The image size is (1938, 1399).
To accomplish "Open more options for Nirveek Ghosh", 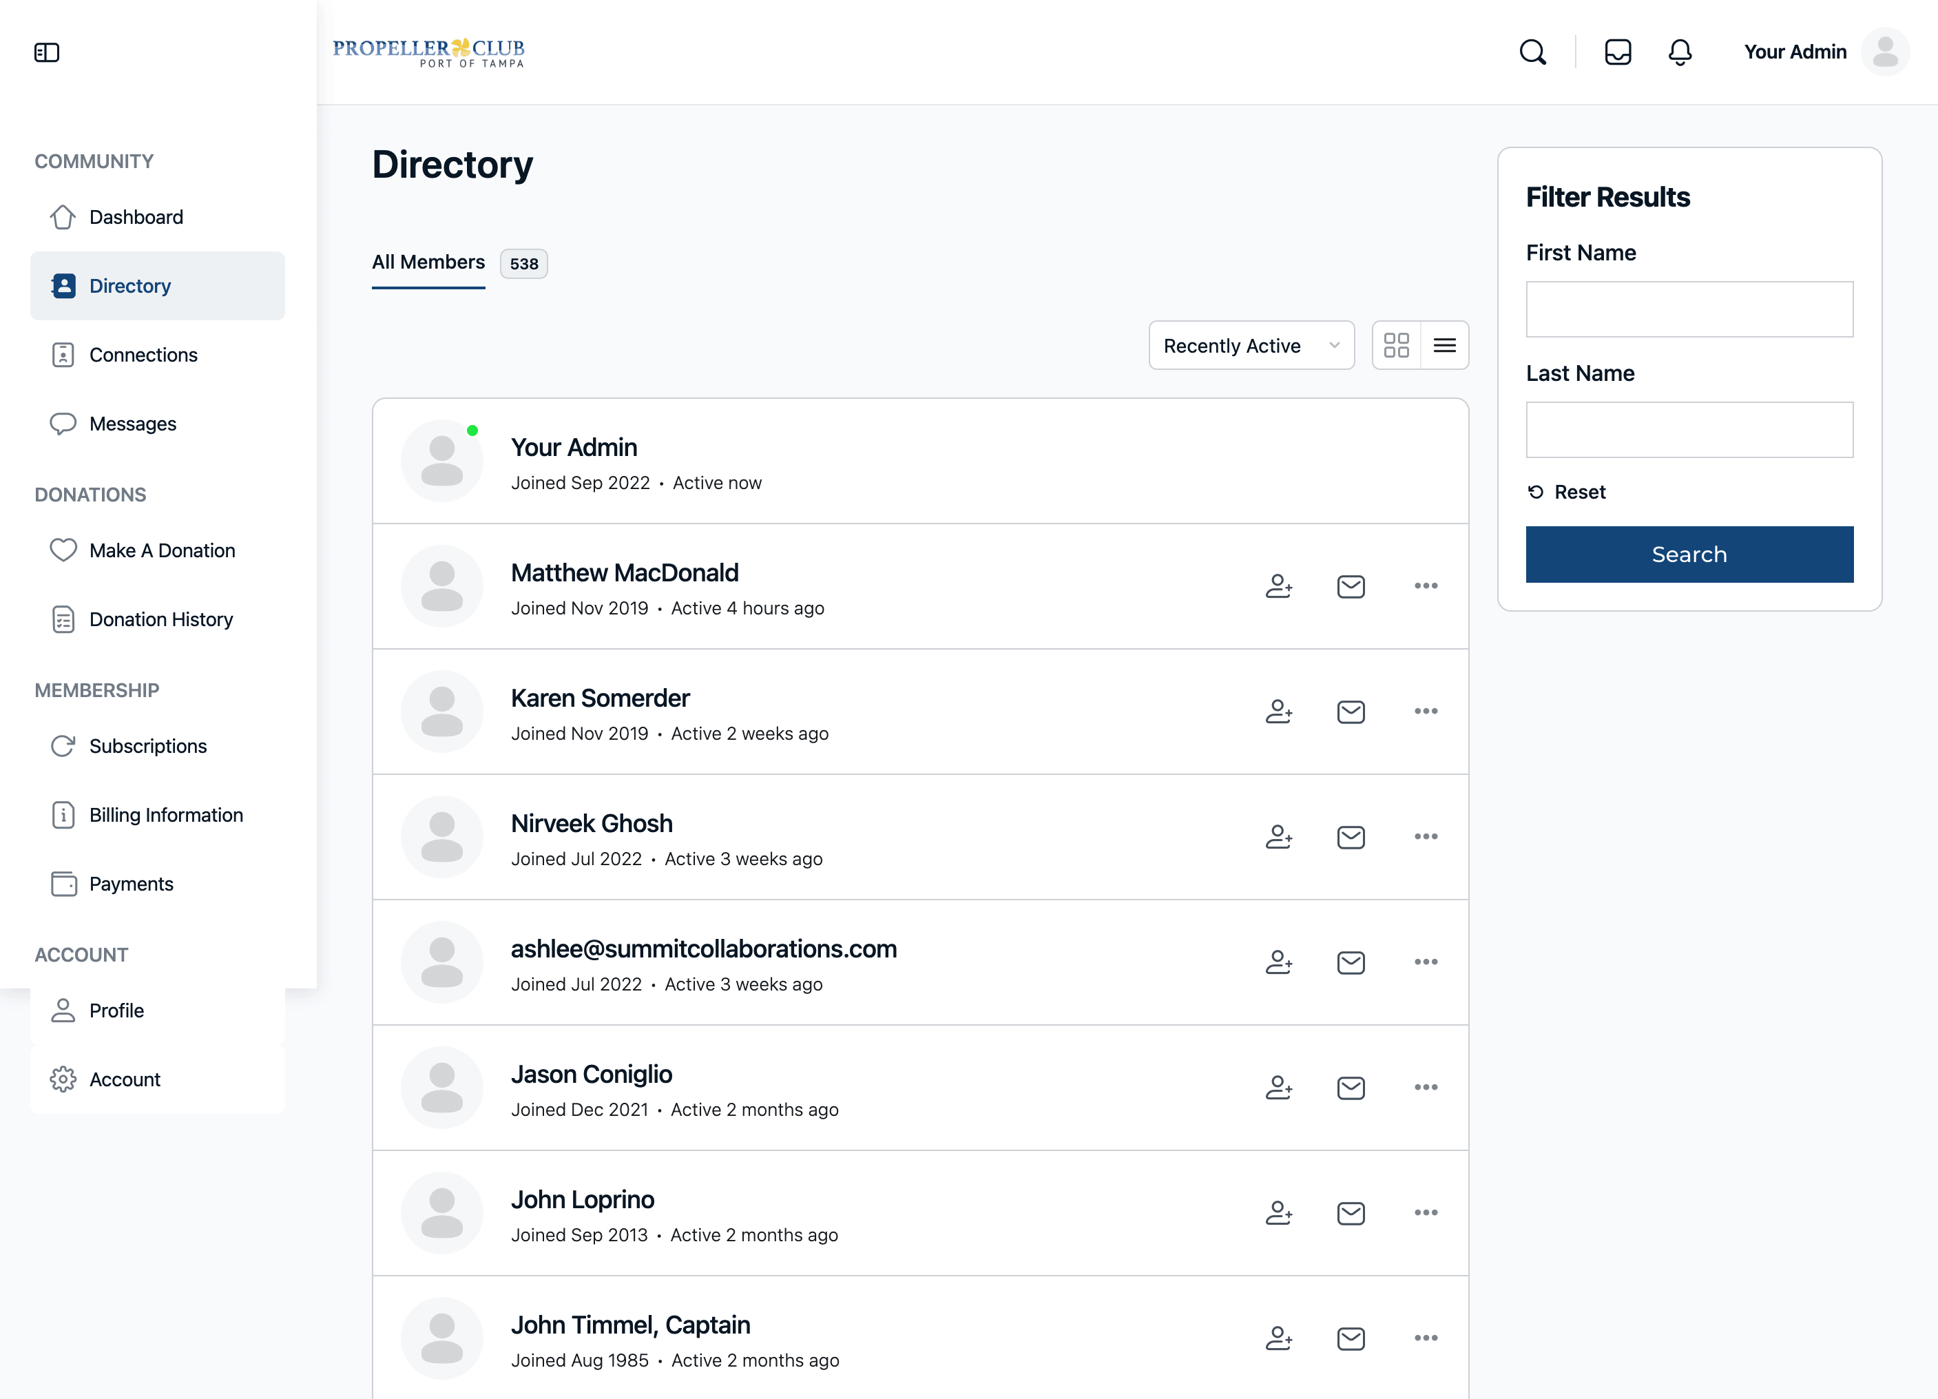I will tap(1424, 837).
